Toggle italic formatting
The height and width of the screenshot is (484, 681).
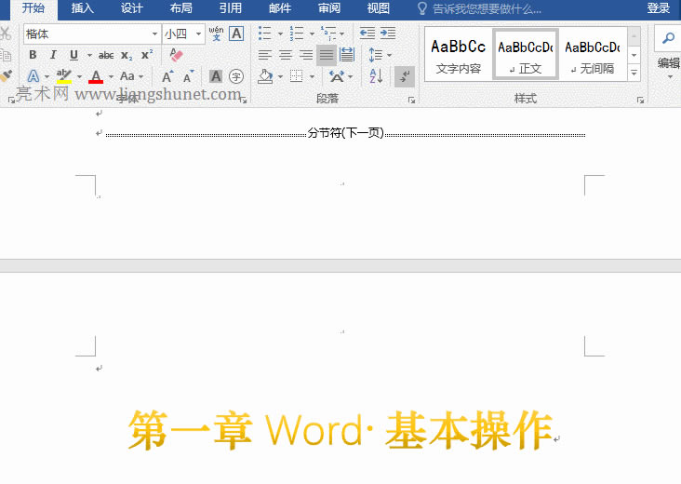tap(53, 55)
